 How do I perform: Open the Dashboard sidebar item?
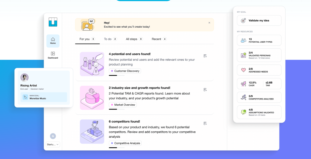click(53, 55)
